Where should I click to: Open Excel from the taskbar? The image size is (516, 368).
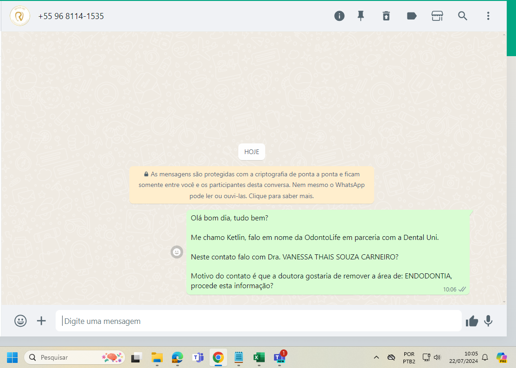[259, 357]
